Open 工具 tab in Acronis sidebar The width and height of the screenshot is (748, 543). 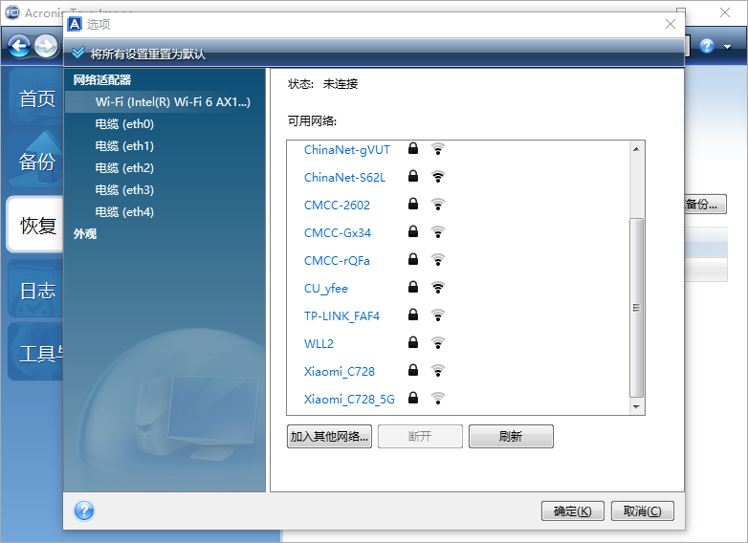tap(36, 353)
